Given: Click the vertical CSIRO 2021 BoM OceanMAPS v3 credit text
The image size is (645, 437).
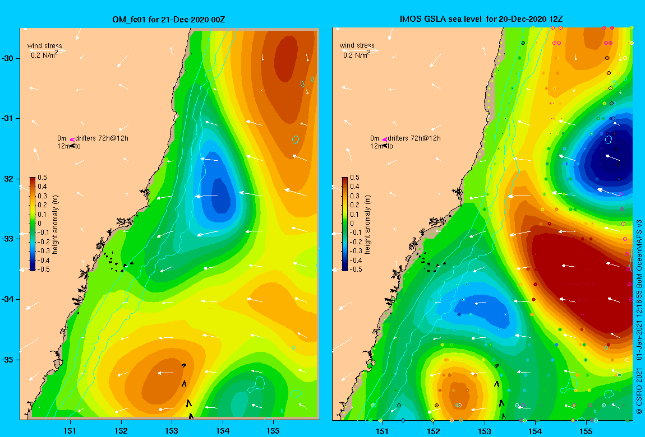Looking at the screenshot, I should [x=639, y=317].
